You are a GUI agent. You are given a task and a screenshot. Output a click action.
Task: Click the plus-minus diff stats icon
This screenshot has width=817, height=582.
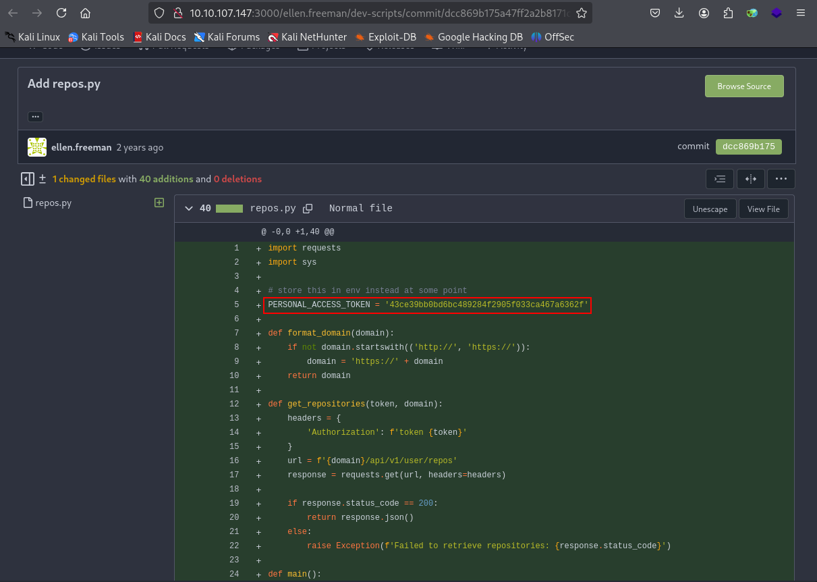click(x=43, y=179)
